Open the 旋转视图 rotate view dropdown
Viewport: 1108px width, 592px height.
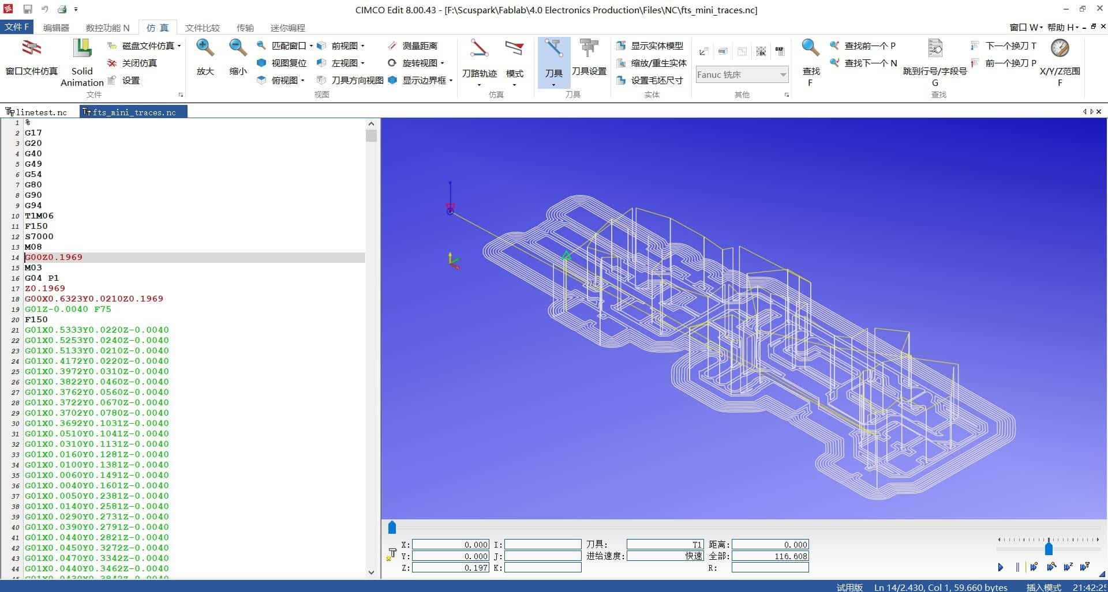(x=442, y=63)
